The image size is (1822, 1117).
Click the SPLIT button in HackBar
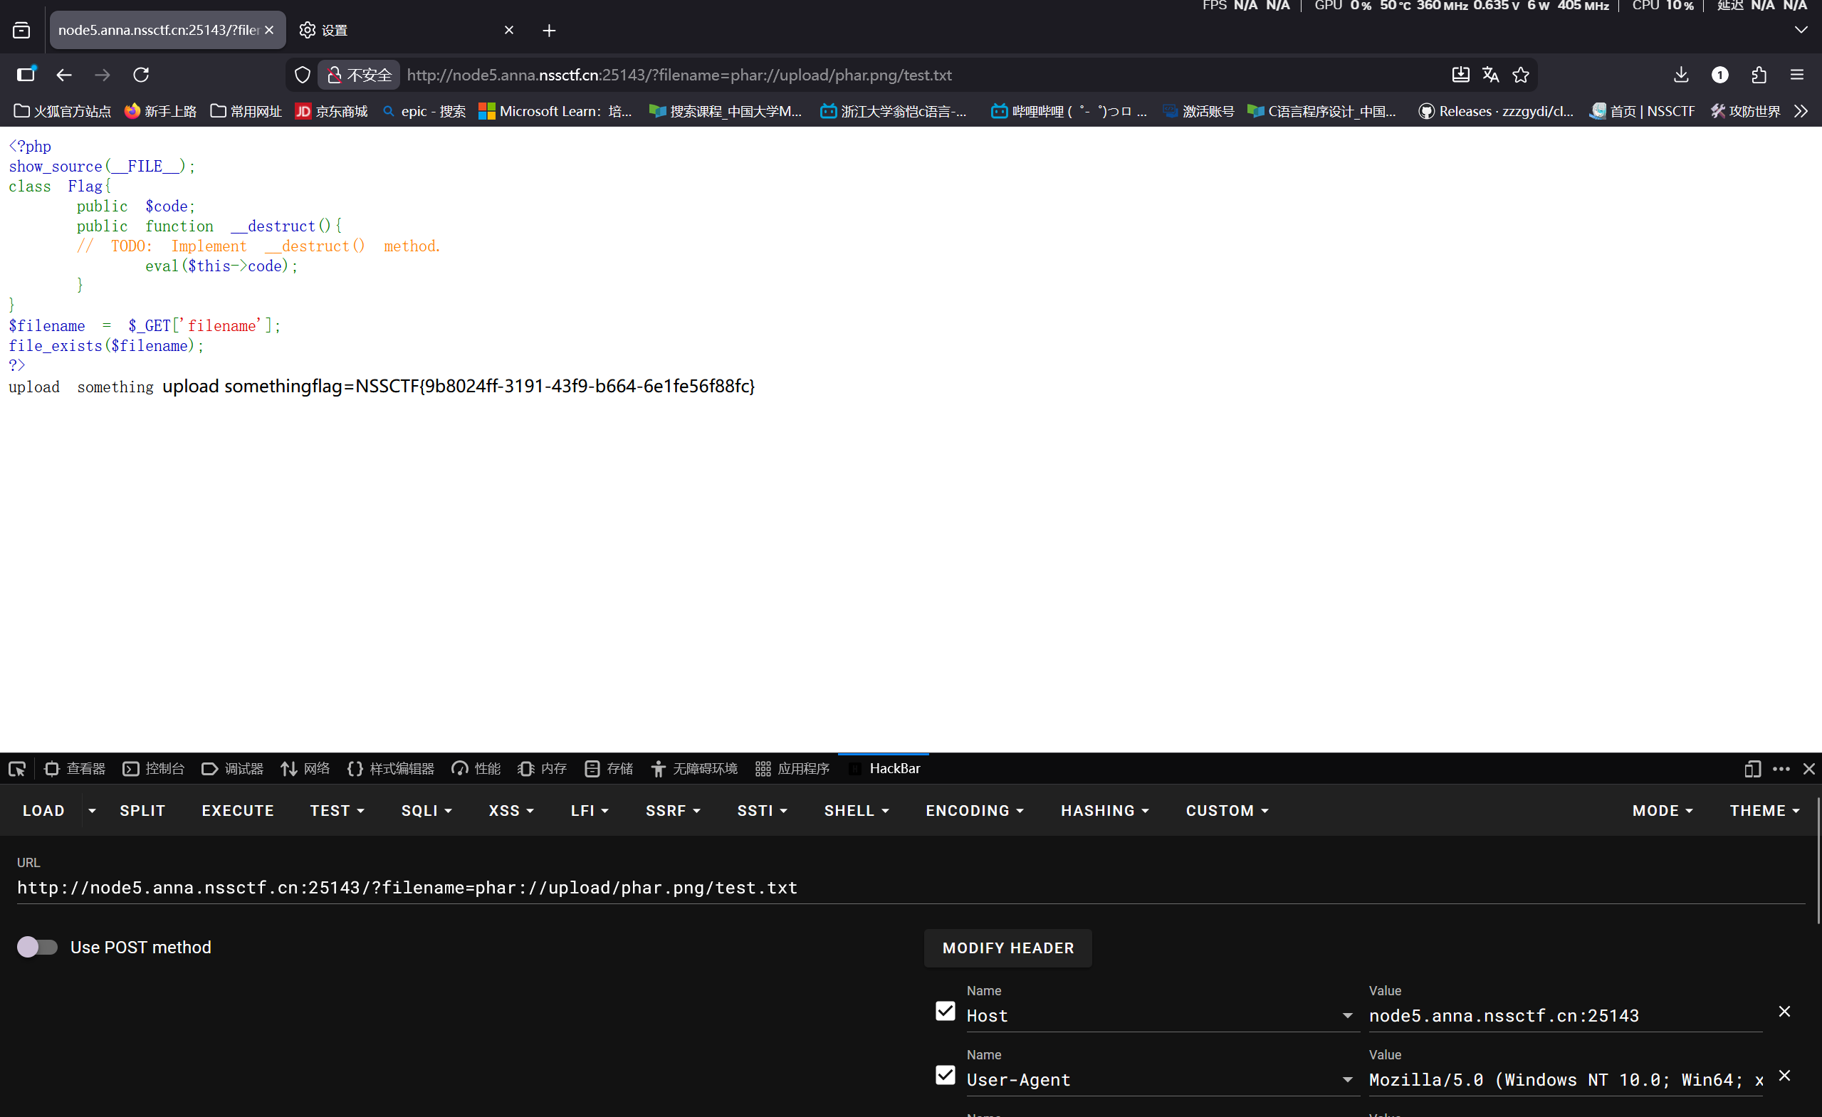click(142, 810)
